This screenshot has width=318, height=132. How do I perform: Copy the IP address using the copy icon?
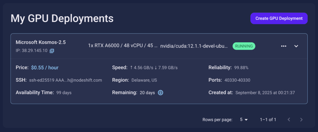pos(52,51)
